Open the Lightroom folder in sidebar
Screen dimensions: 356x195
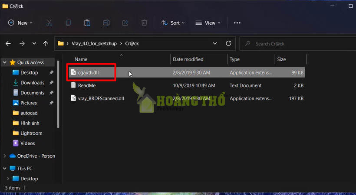click(x=31, y=133)
